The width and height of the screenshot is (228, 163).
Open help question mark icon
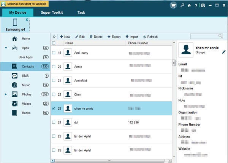pyautogui.click(x=196, y=6)
